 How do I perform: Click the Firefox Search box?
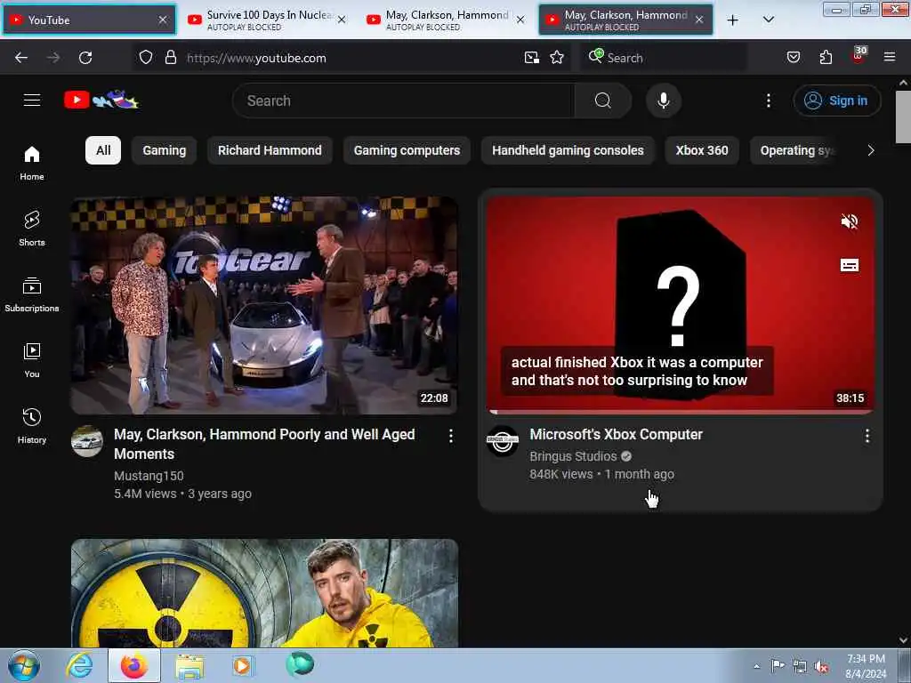[x=664, y=58]
